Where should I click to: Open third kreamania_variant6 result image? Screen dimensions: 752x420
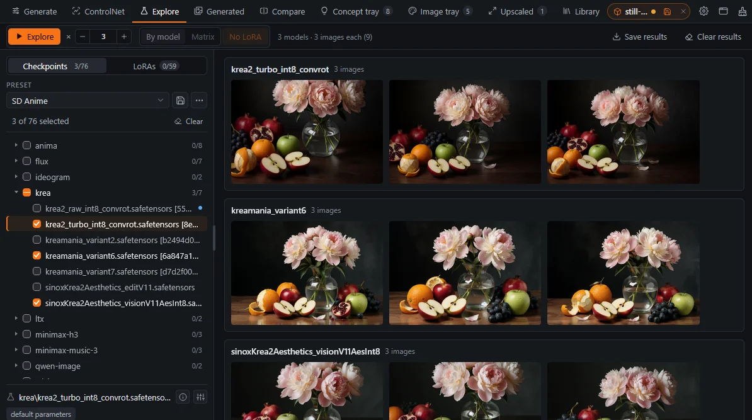(x=623, y=273)
